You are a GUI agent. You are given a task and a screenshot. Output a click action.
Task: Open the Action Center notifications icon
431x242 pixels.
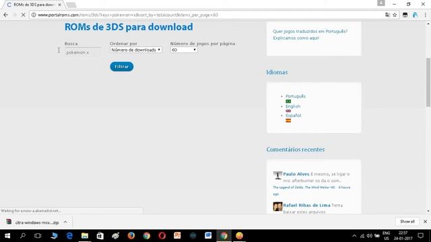click(420, 236)
